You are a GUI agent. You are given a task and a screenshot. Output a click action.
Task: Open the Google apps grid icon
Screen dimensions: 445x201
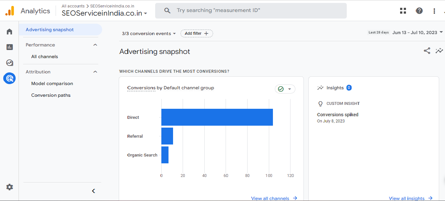tap(403, 11)
